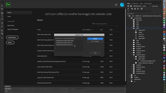This screenshot has height=93, width=166.
Task: Click the Properties panel options icon
Action: 125,86
